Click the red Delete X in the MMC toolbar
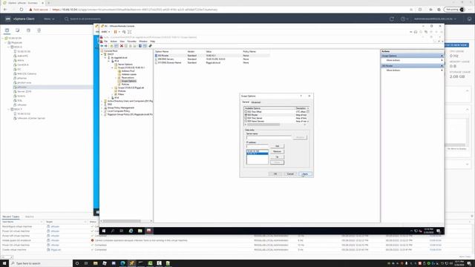Image resolution: width=475 pixels, height=267 pixels. (x=122, y=46)
